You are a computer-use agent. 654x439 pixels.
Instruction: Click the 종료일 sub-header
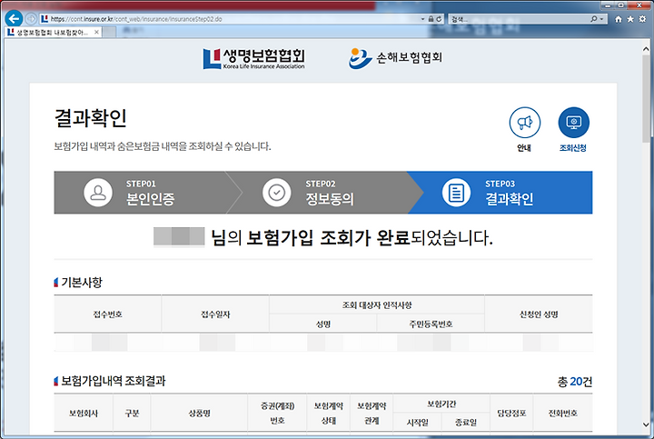[466, 423]
